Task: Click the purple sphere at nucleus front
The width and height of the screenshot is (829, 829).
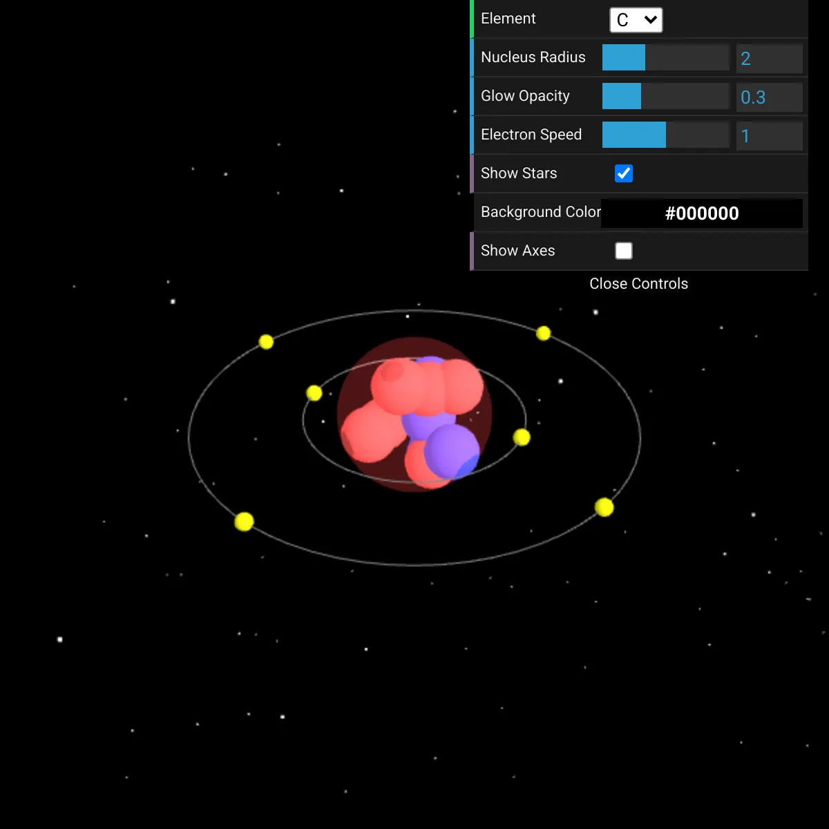Action: coord(450,450)
